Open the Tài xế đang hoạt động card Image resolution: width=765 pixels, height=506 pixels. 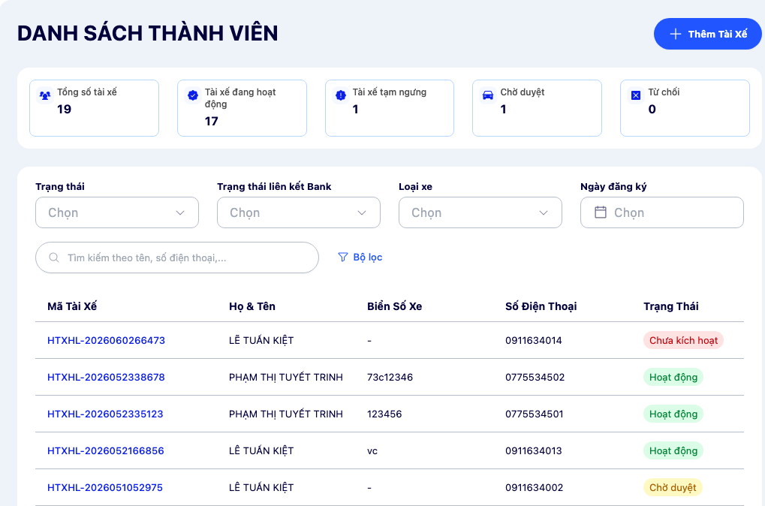point(242,108)
